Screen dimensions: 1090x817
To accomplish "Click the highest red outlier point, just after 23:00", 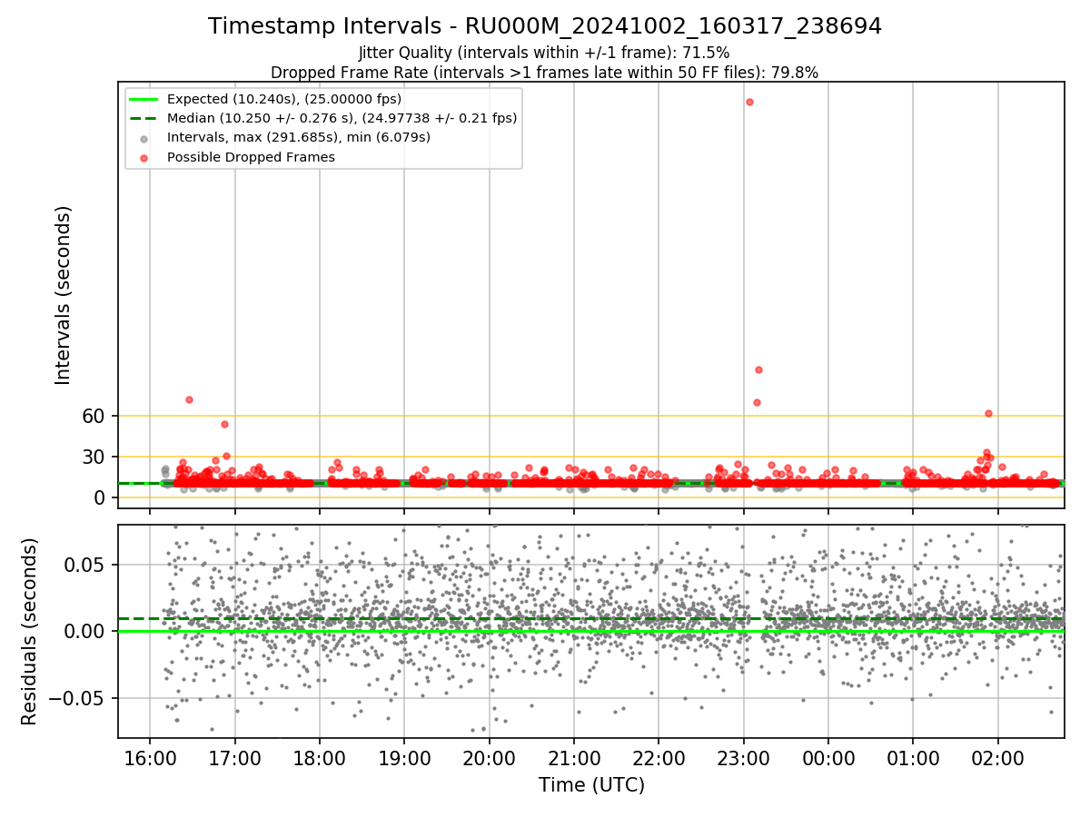I will click(x=749, y=102).
